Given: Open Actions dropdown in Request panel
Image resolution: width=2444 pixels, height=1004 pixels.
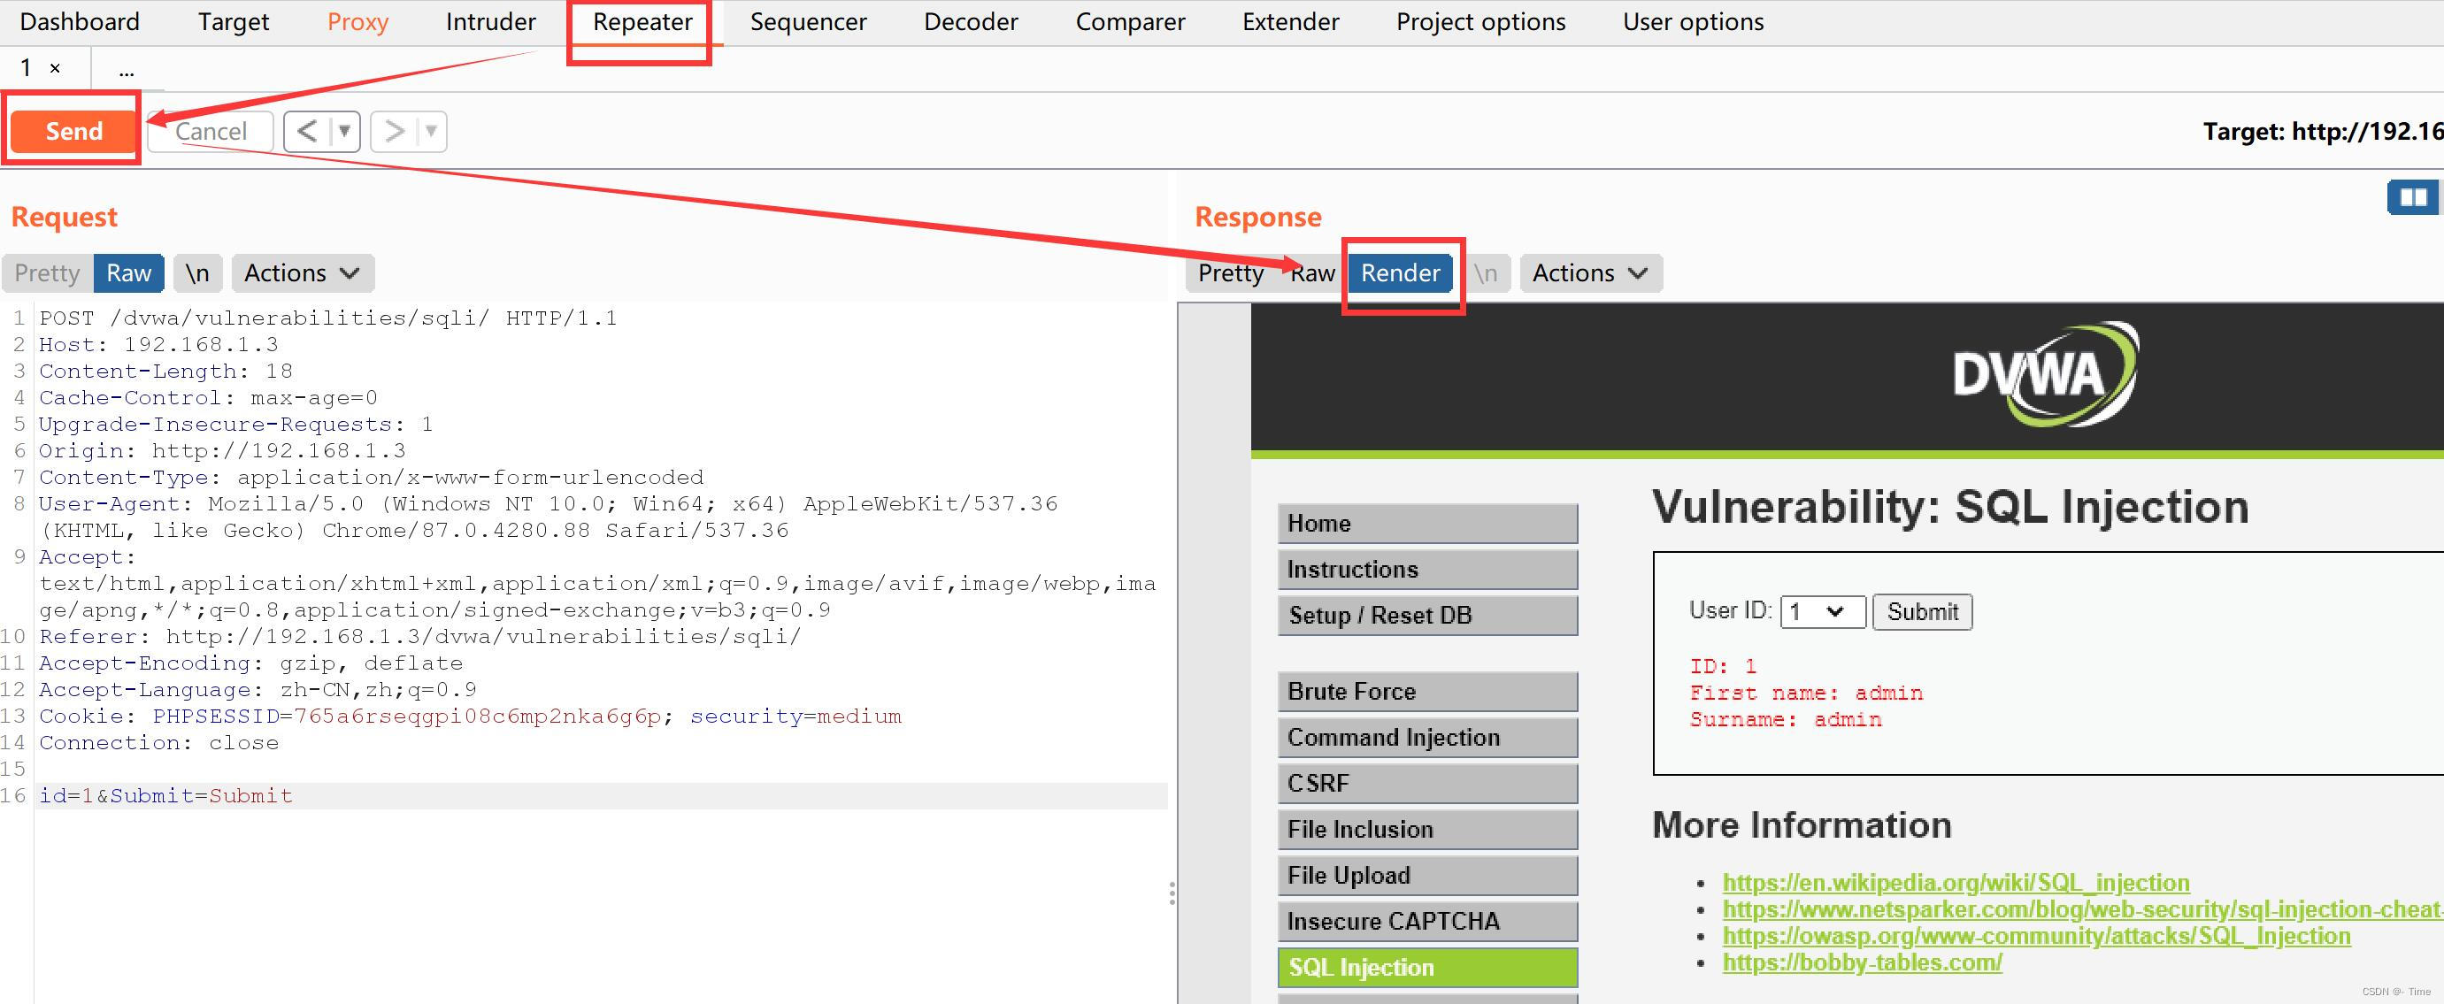Looking at the screenshot, I should tap(303, 273).
